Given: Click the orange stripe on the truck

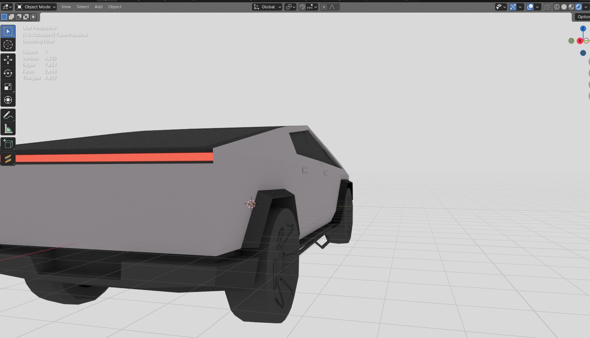Looking at the screenshot, I should (x=114, y=157).
